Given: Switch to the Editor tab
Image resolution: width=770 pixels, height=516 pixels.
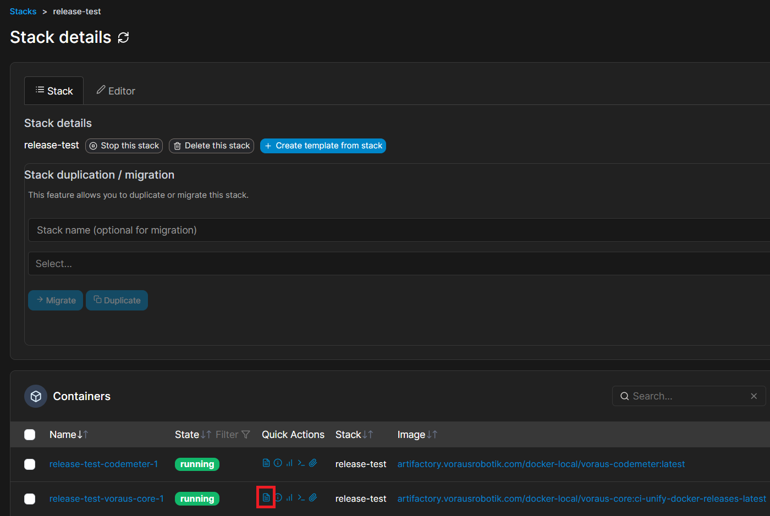Looking at the screenshot, I should click(116, 91).
